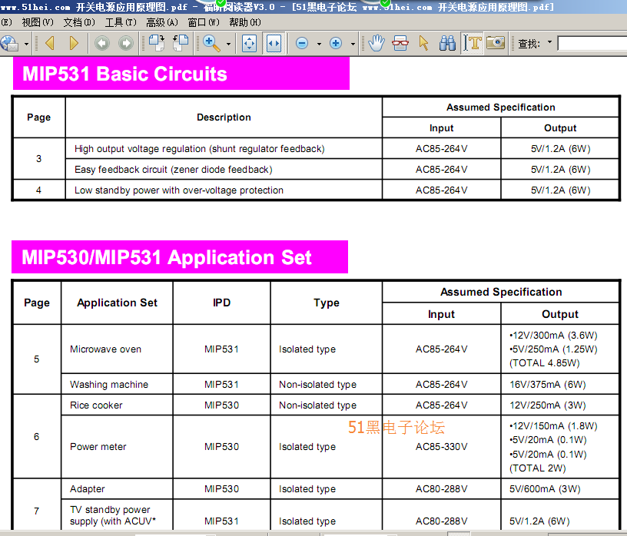Click the zener diode feedback description
Viewport: 627px width, 536px height.
[174, 170]
